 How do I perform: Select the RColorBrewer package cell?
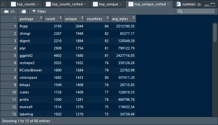[31, 70]
